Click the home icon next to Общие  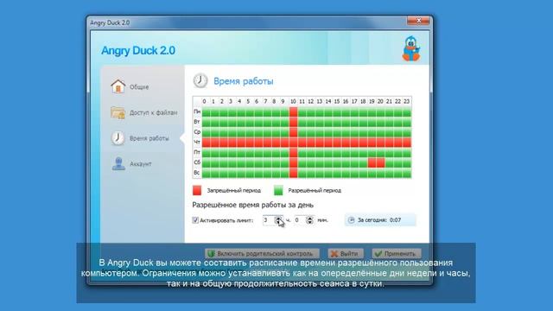click(x=118, y=86)
